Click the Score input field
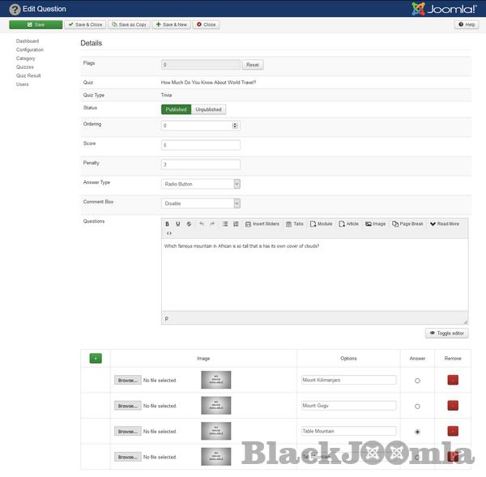This screenshot has width=486, height=477. click(x=201, y=145)
